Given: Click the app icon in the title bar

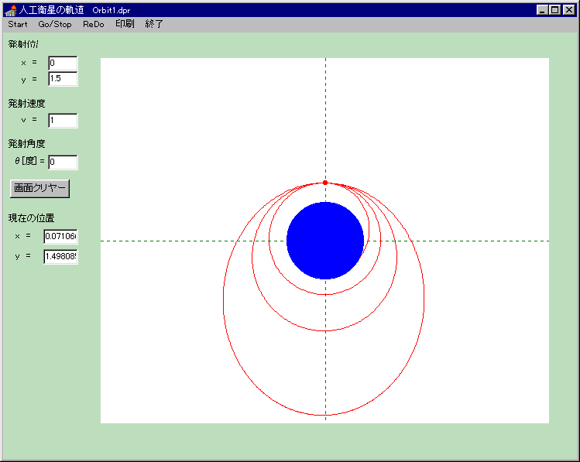Looking at the screenshot, I should [11, 10].
